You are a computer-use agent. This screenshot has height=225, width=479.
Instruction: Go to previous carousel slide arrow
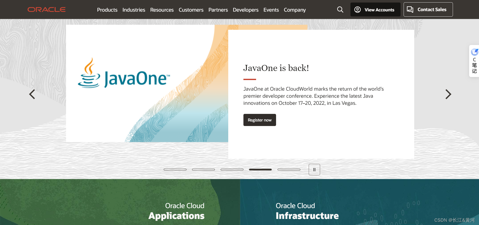tap(32, 94)
